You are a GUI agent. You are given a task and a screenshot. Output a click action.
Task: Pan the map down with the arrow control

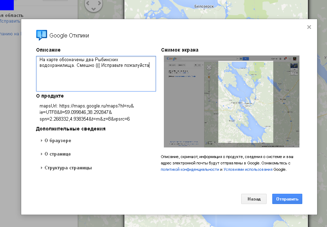point(94,9)
